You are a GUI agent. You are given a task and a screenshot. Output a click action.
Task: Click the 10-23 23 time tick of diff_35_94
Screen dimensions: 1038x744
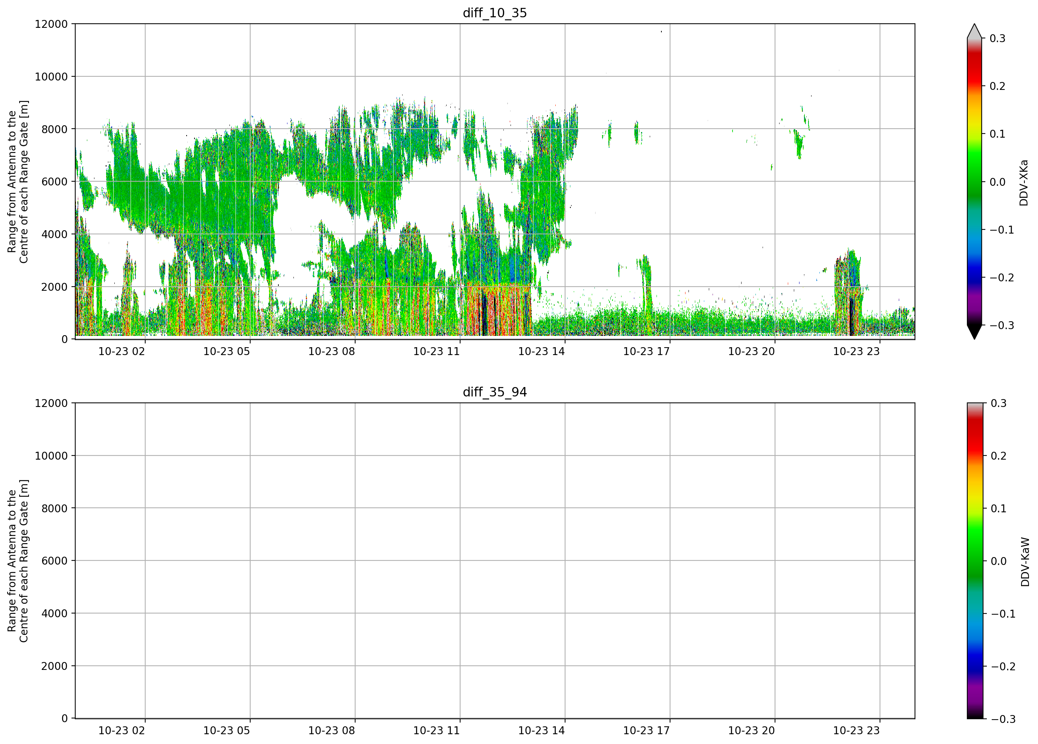pyautogui.click(x=856, y=731)
